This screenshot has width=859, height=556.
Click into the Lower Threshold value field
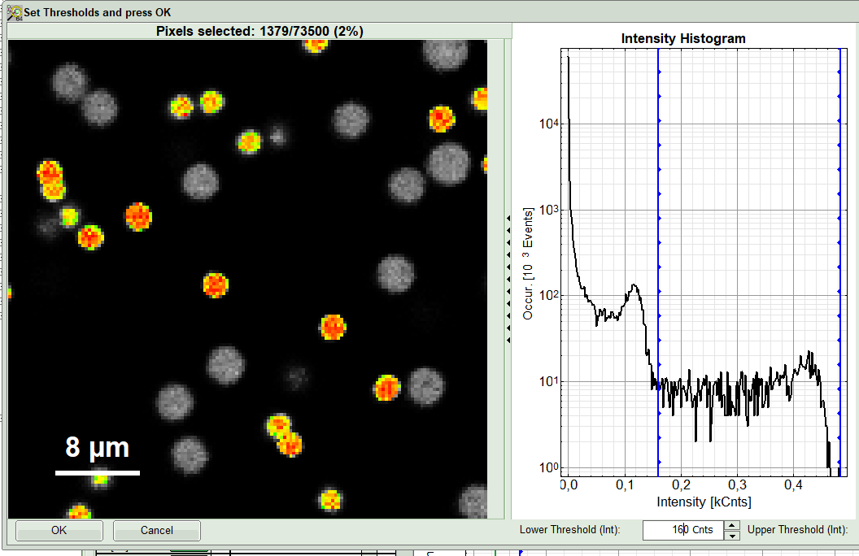[x=682, y=530]
